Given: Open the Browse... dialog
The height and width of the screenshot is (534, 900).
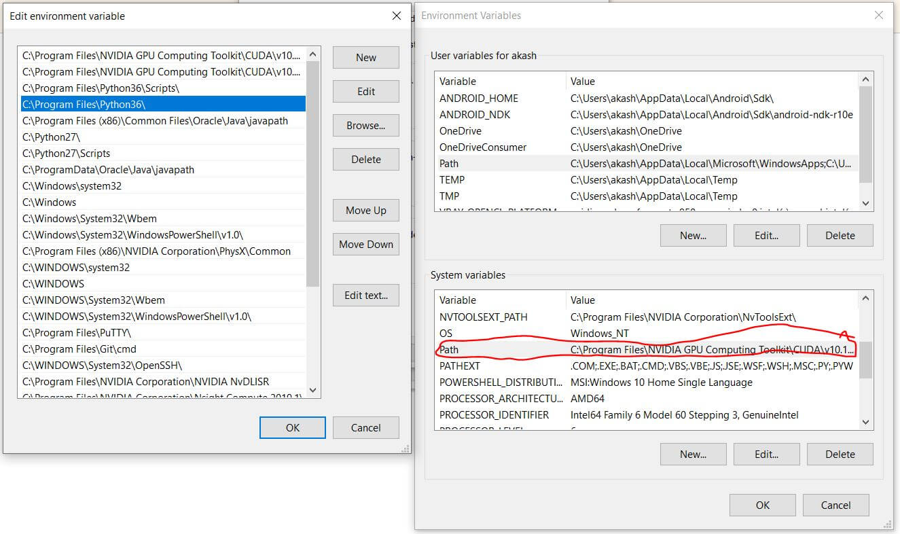Looking at the screenshot, I should tap(365, 125).
